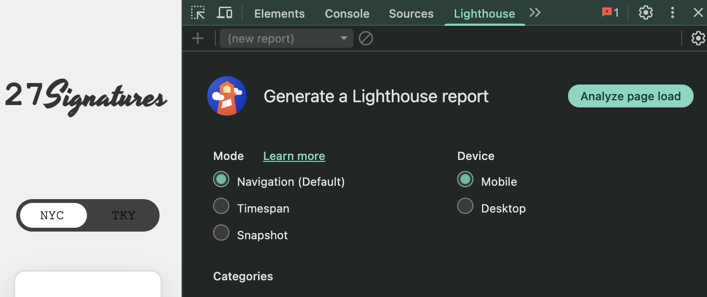Switch to the Console tab
707x297 pixels.
[x=347, y=14]
